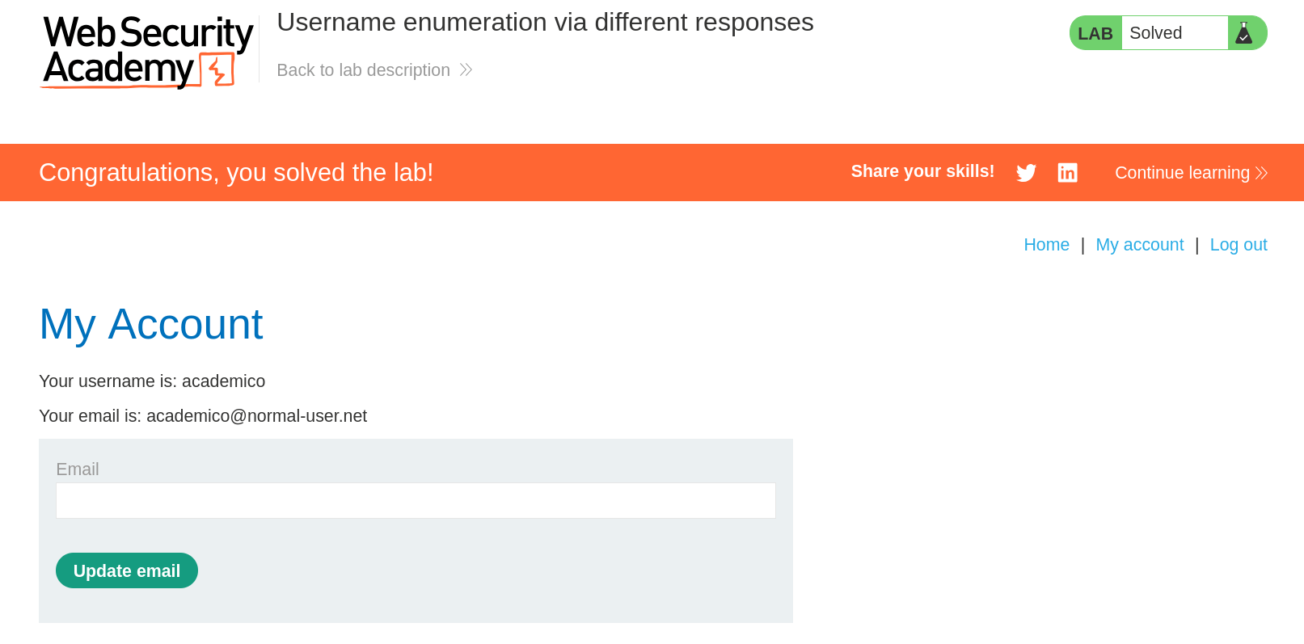Click the lab flask icon
Image resolution: width=1304 pixels, height=644 pixels.
1244,33
